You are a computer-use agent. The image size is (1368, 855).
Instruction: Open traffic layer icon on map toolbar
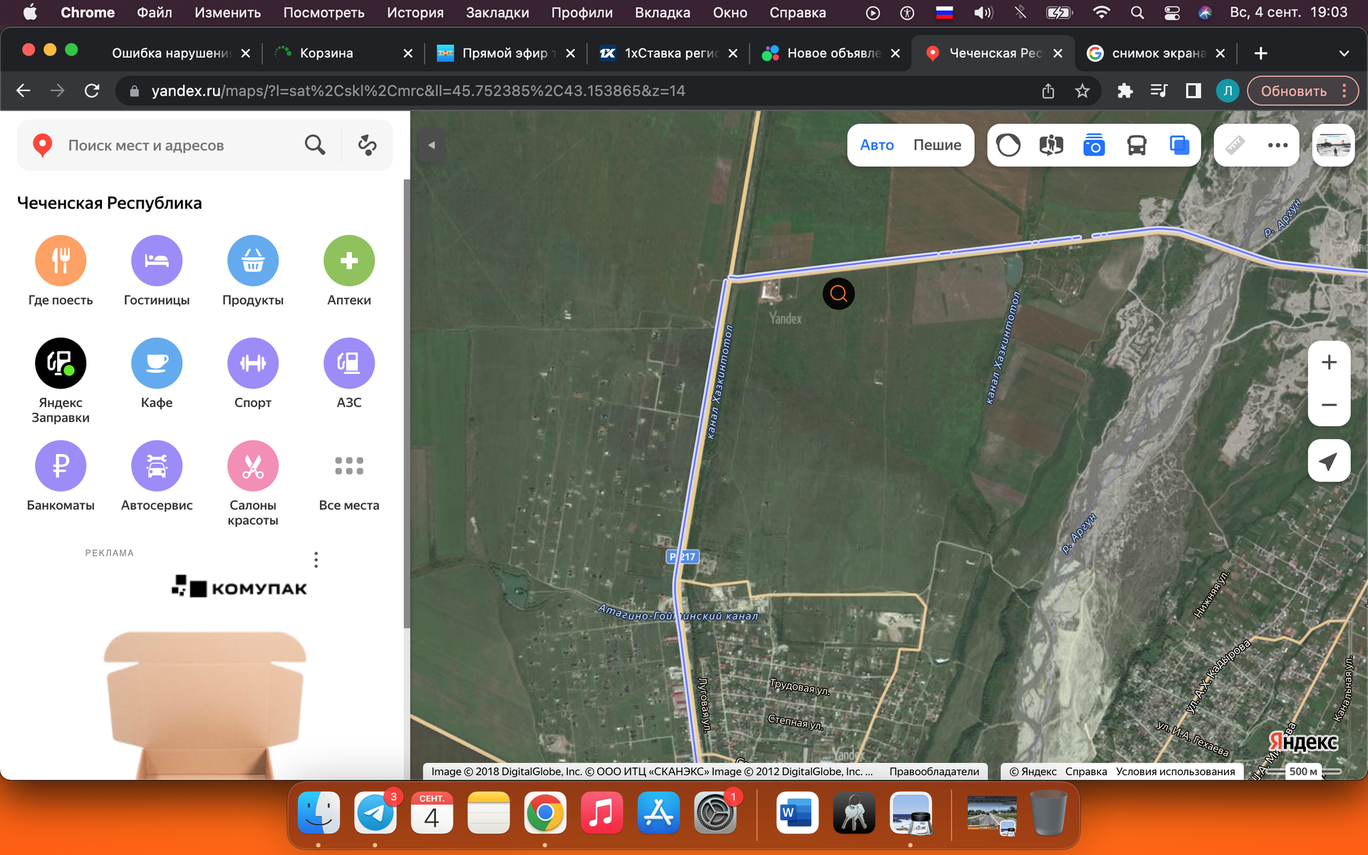[x=1008, y=145]
